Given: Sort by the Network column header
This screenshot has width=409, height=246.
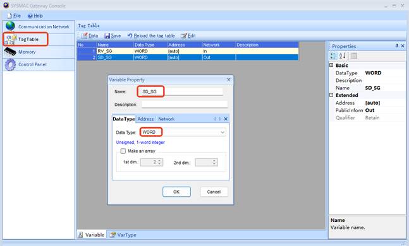Looking at the screenshot, I should coord(219,45).
